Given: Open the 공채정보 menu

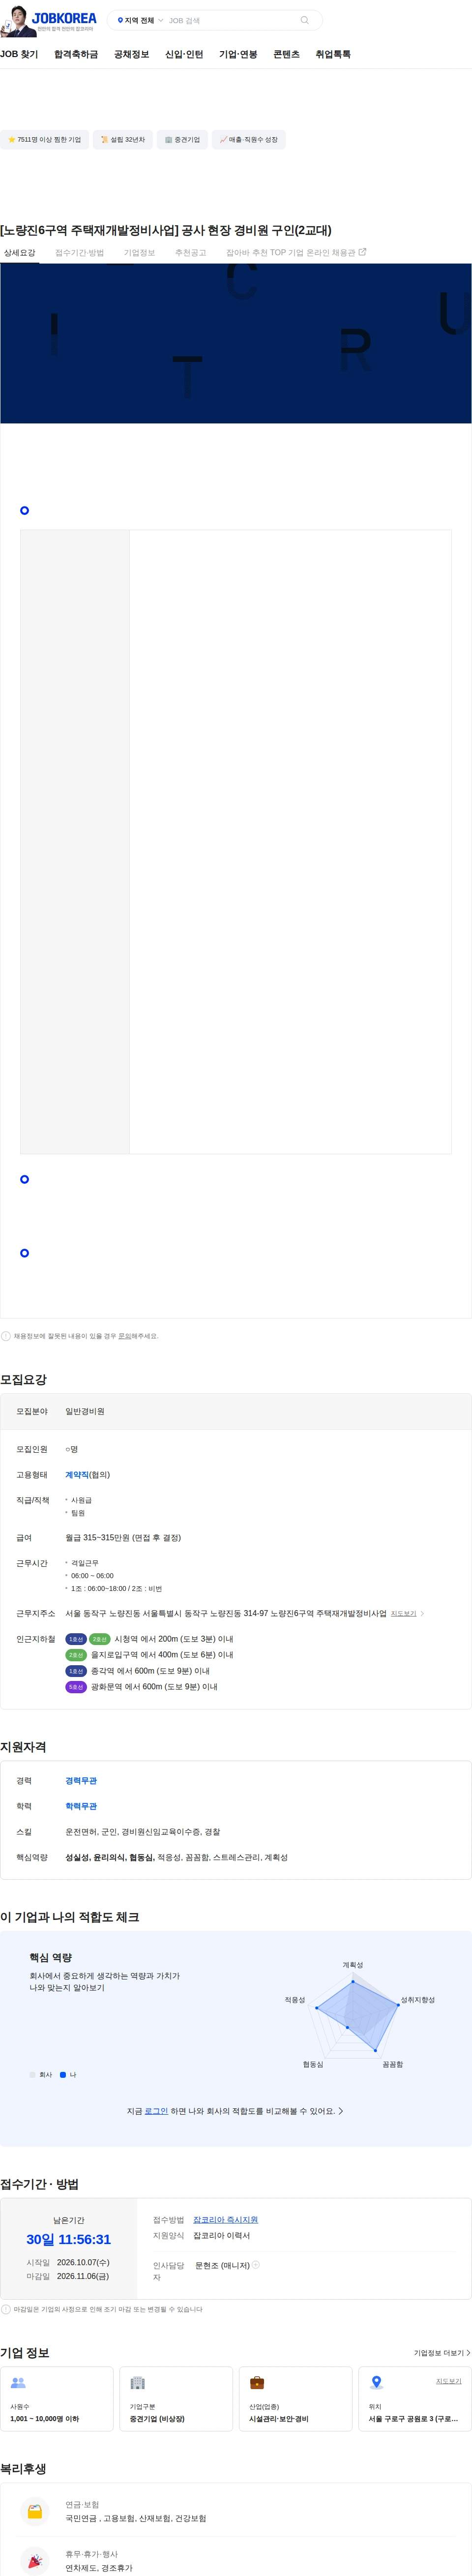Looking at the screenshot, I should click(x=131, y=54).
